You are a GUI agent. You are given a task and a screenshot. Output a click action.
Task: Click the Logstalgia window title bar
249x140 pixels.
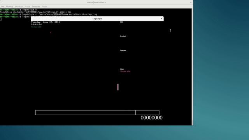[97, 19]
